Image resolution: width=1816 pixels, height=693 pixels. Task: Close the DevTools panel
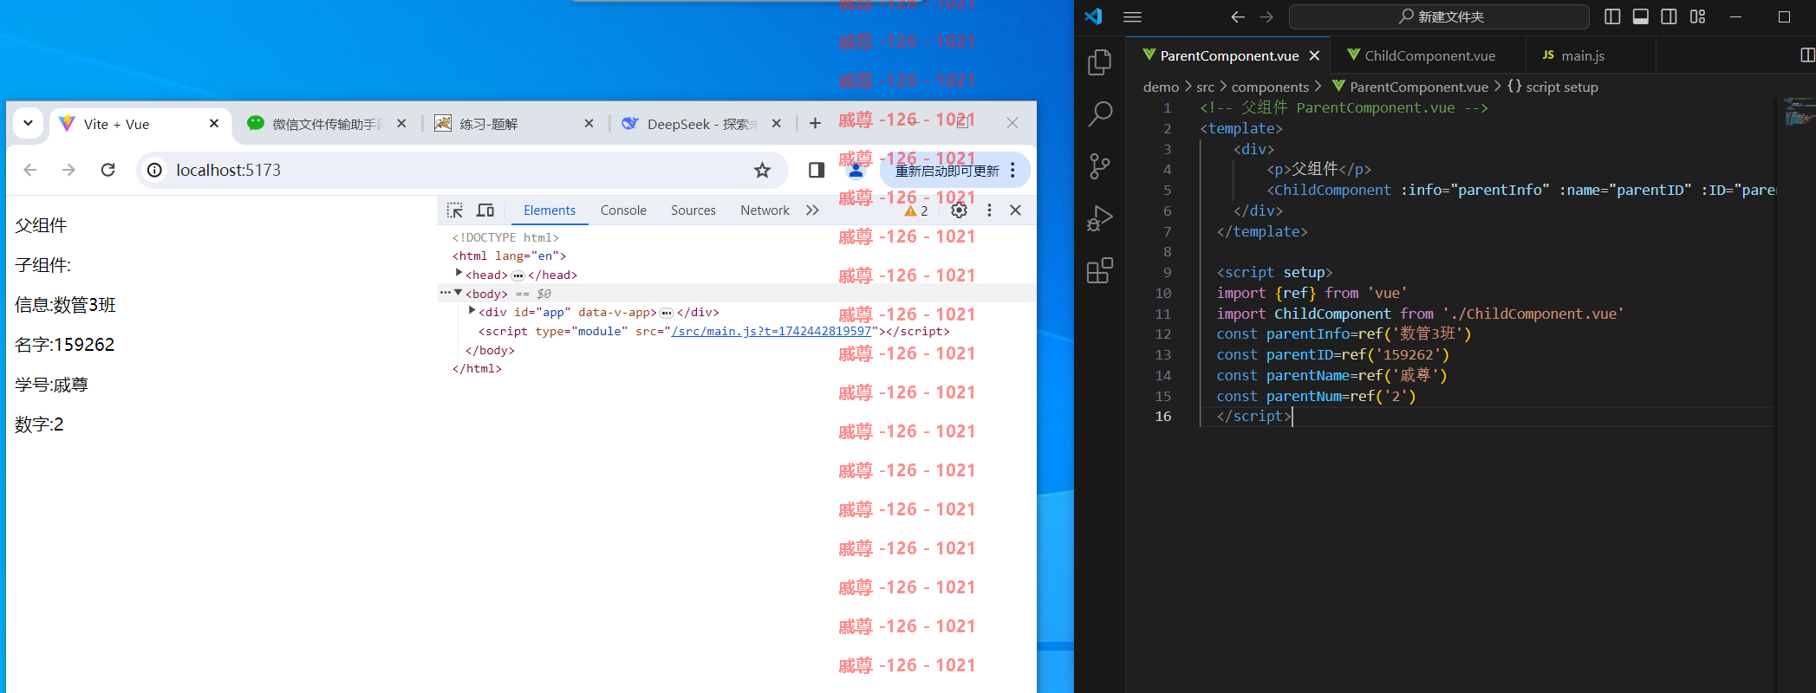[x=1016, y=210]
